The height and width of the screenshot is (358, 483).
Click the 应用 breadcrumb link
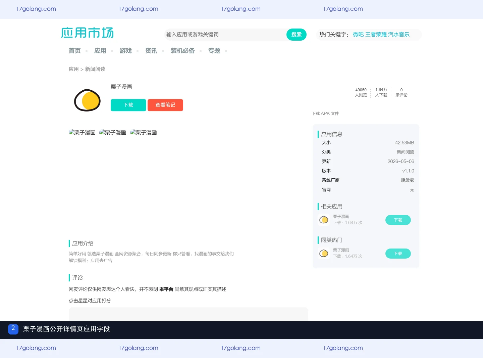[74, 69]
